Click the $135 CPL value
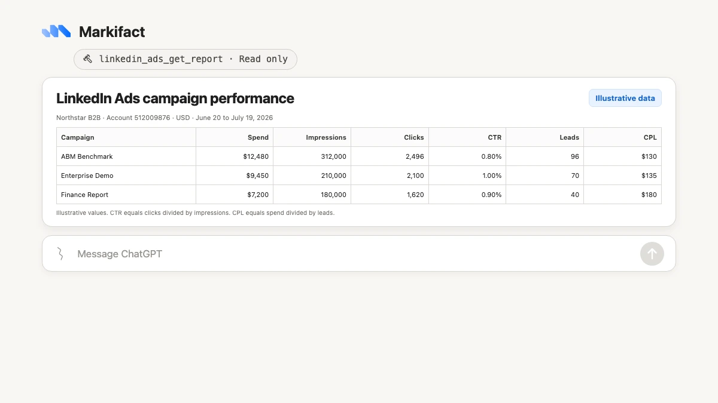Image resolution: width=718 pixels, height=403 pixels. coord(649,176)
